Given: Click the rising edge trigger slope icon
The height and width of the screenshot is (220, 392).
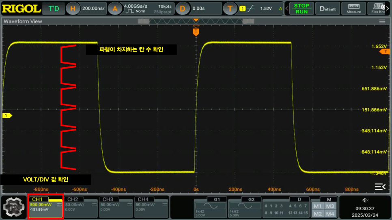Looking at the screenshot, I should 250,9.
